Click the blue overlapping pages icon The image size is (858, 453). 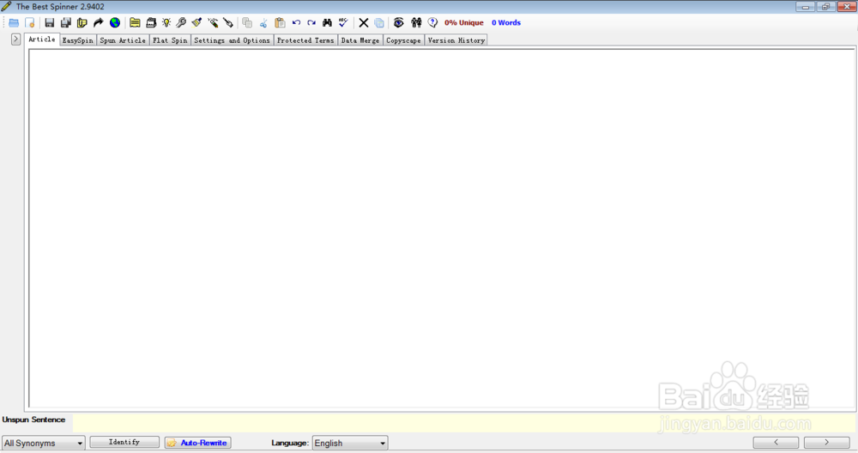[x=379, y=23]
